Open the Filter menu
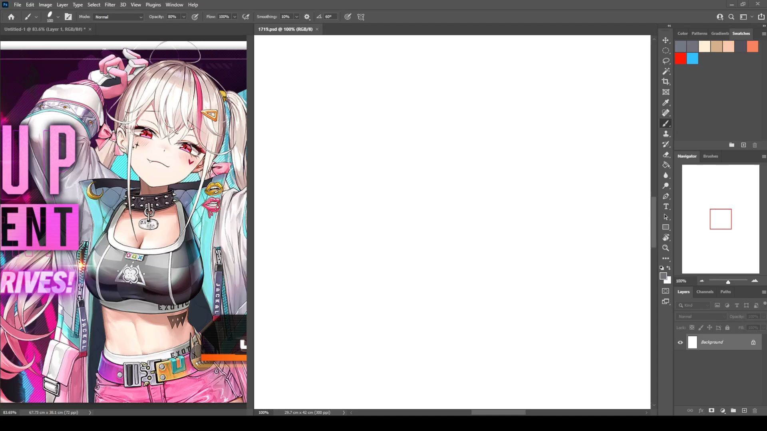 click(110, 5)
